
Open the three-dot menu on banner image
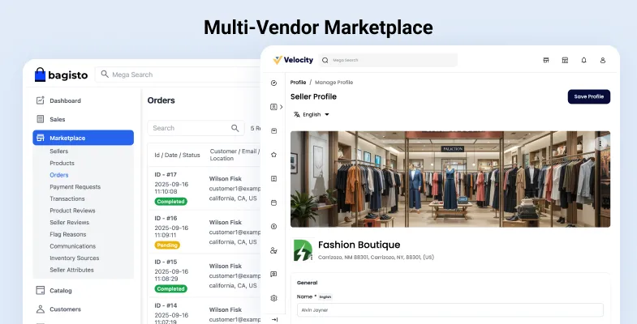[600, 143]
